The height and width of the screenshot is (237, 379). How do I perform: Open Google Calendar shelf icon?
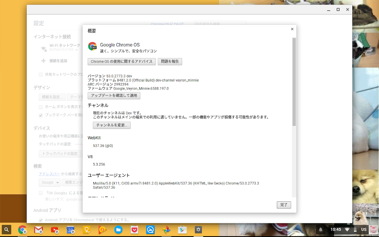coord(70,230)
